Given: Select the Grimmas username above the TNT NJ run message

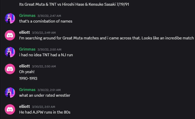Looking at the screenshot, I should [x=27, y=49].
